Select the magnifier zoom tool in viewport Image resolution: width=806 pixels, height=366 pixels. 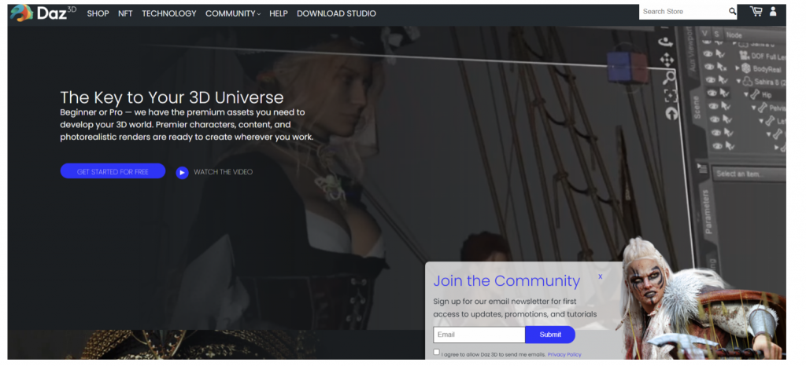(x=669, y=78)
